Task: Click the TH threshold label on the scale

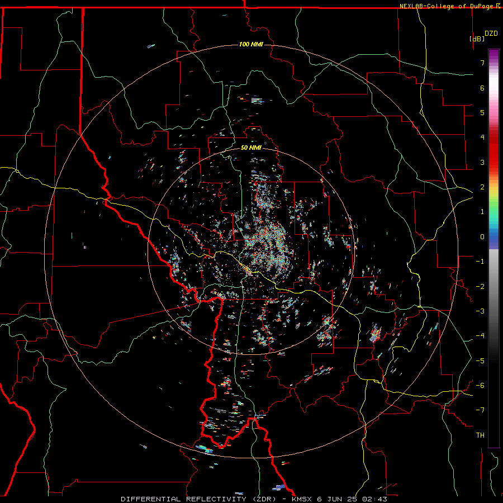Action: pyautogui.click(x=480, y=435)
